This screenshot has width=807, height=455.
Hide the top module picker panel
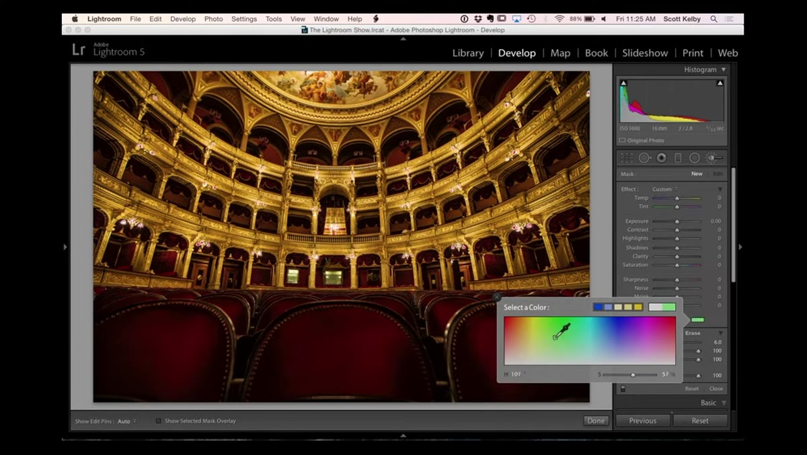pyautogui.click(x=403, y=39)
